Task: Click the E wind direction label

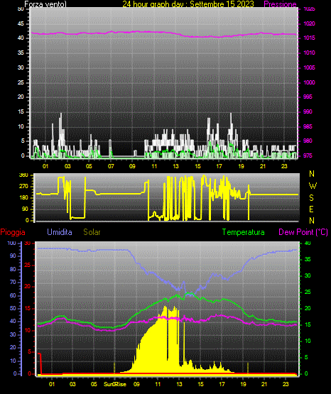Action: [311, 209]
